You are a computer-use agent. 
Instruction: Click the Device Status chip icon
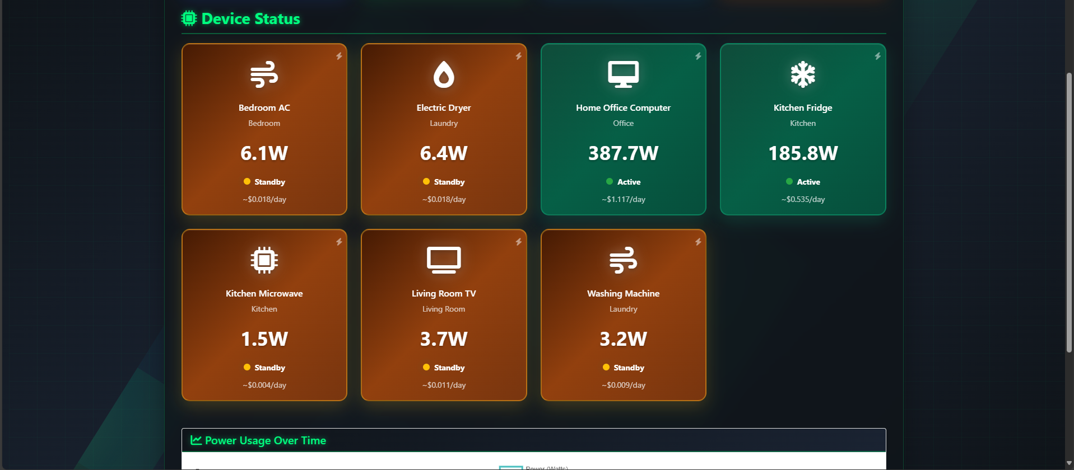(x=189, y=18)
